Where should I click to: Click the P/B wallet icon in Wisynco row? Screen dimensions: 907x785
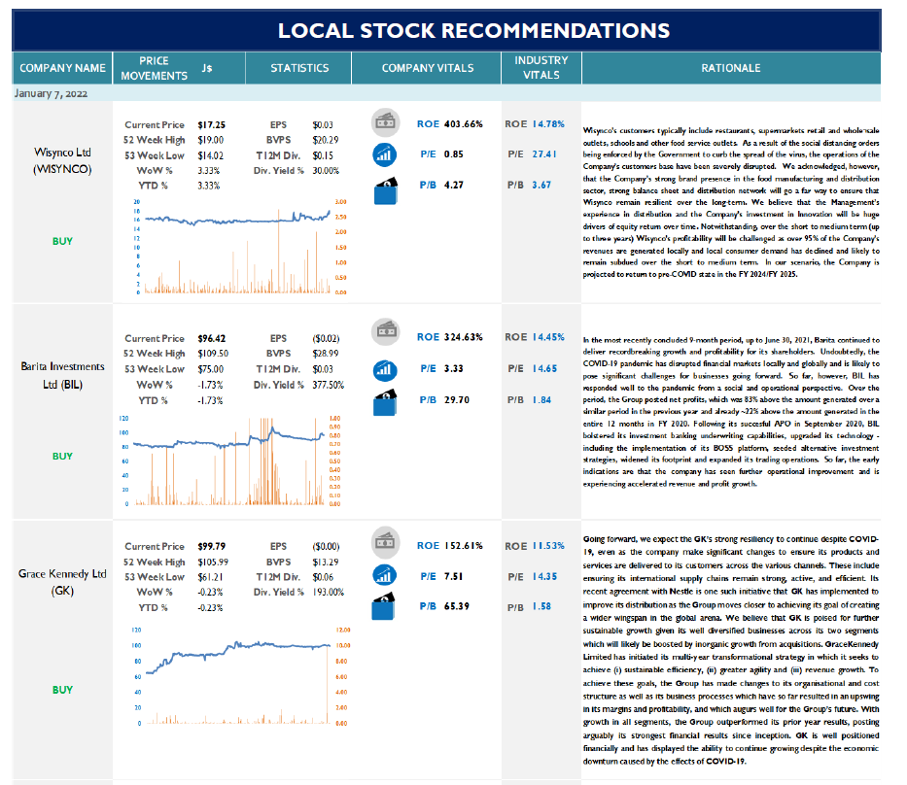386,190
